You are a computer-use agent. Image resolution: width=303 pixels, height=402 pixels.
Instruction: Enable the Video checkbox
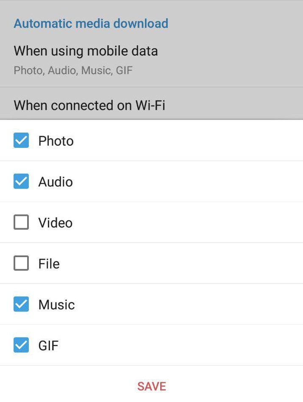point(21,222)
